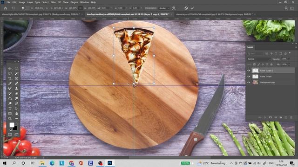Open the Interpolation Bicubic dropdown

pyautogui.click(x=164, y=8)
